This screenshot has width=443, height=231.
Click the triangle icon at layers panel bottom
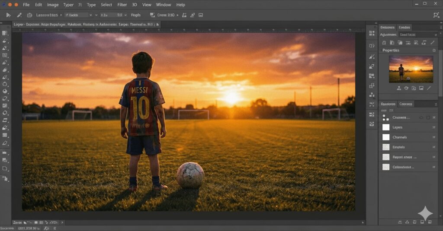[407, 222]
